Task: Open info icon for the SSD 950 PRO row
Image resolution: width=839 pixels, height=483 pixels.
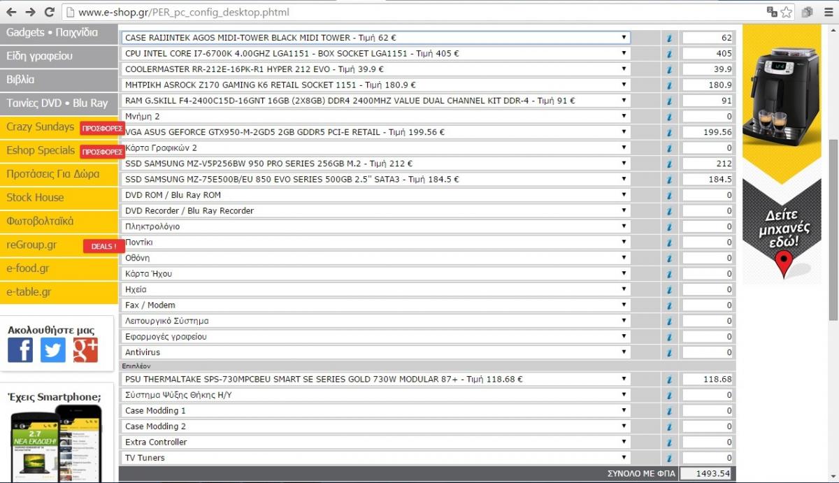Action: coord(669,164)
